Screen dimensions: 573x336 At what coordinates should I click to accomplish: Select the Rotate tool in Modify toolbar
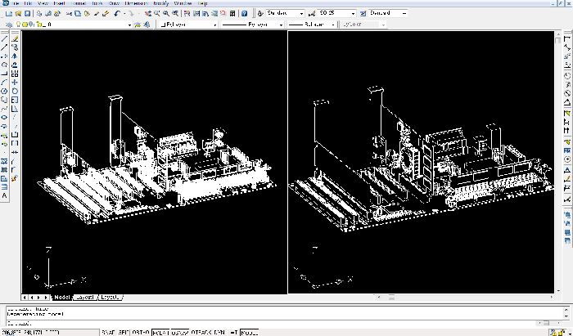15,92
